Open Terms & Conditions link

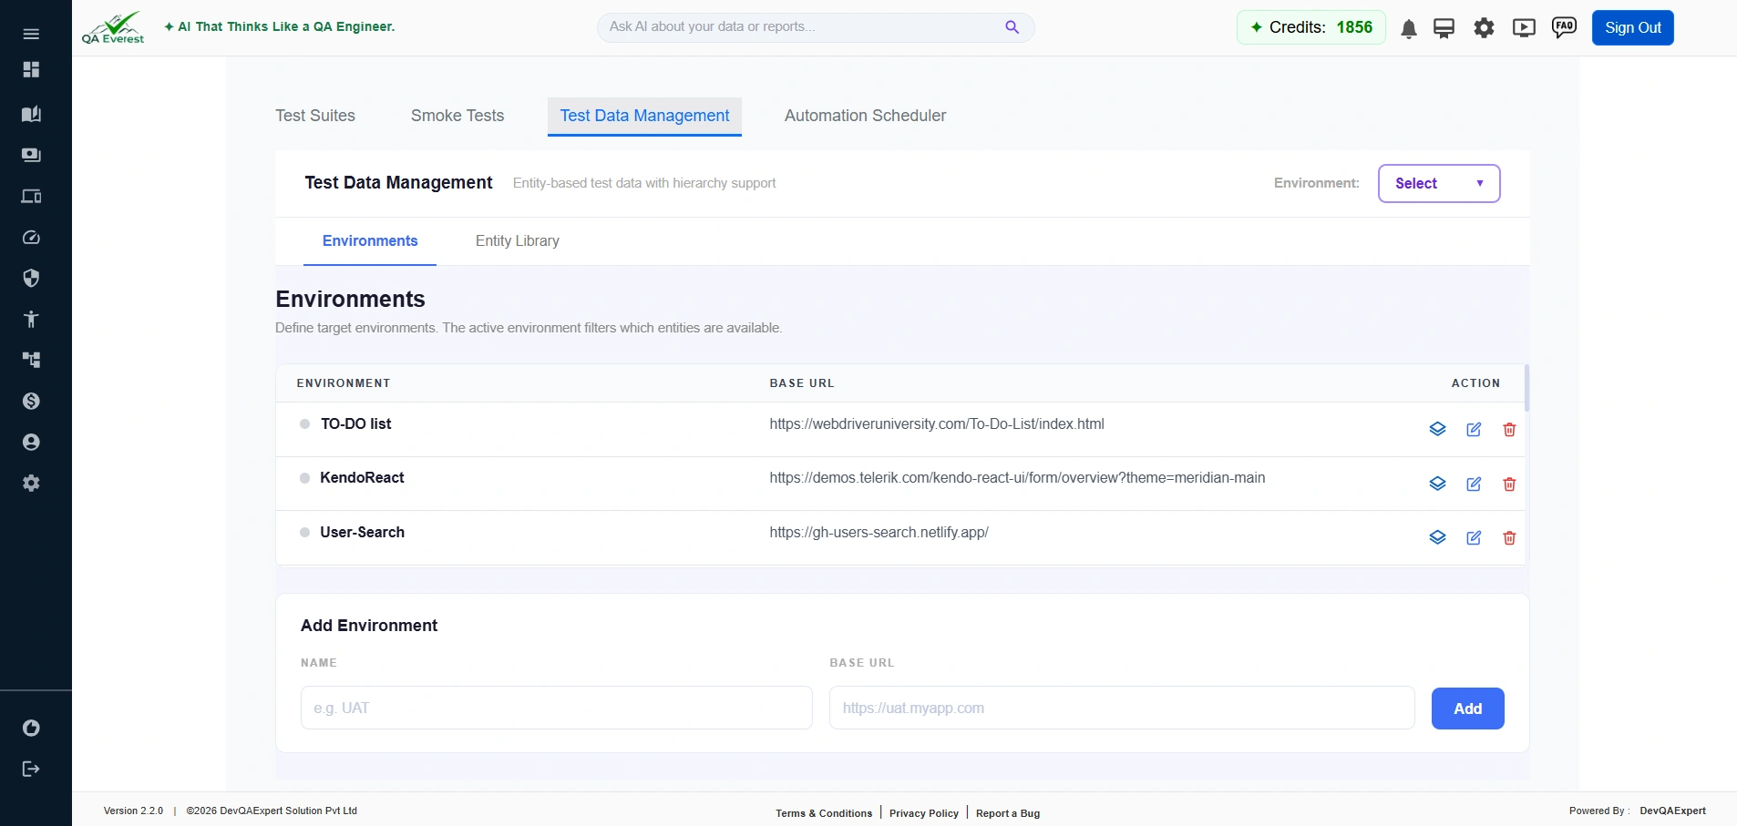pyautogui.click(x=824, y=813)
